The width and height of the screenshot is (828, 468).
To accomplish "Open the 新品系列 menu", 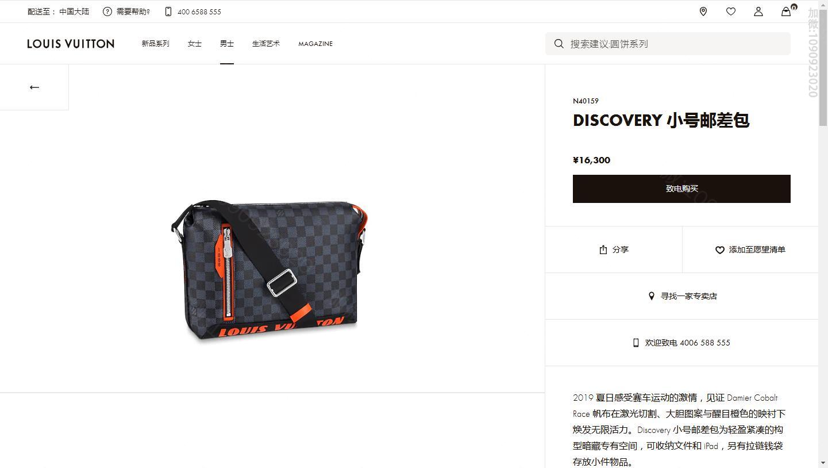I will [x=156, y=44].
